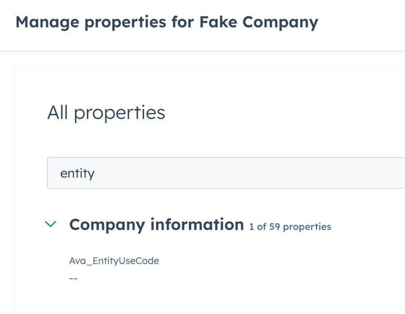Click the property search field containing "entity"
405x314 pixels.
tap(211, 173)
